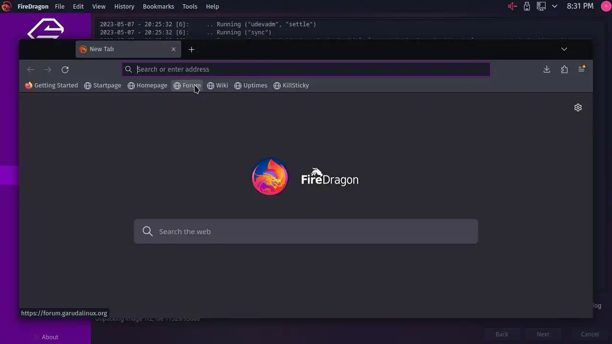612x344 pixels.
Task: Click the installer's Back button
Action: 502,334
